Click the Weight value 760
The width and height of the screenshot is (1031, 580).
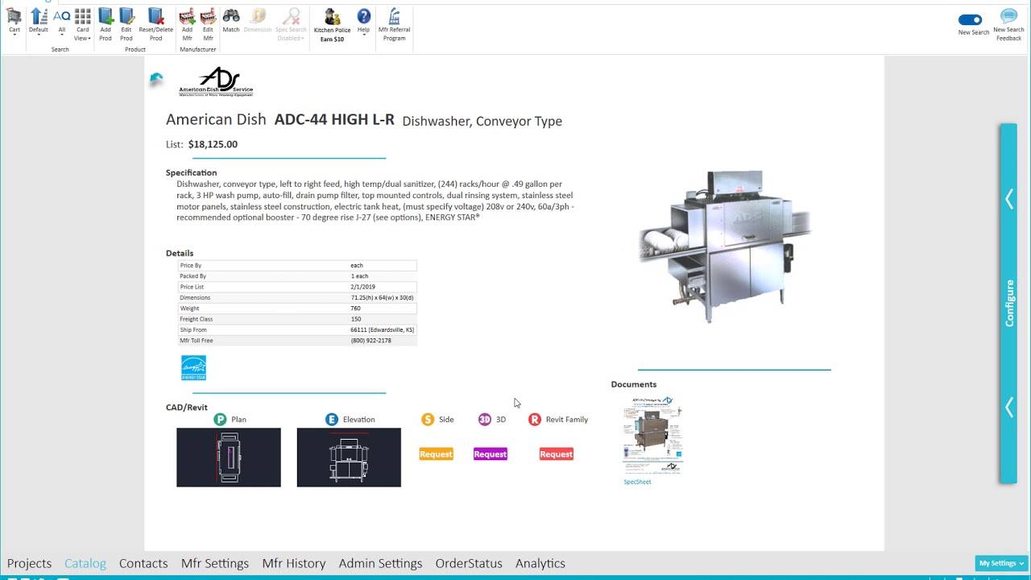pyautogui.click(x=355, y=308)
